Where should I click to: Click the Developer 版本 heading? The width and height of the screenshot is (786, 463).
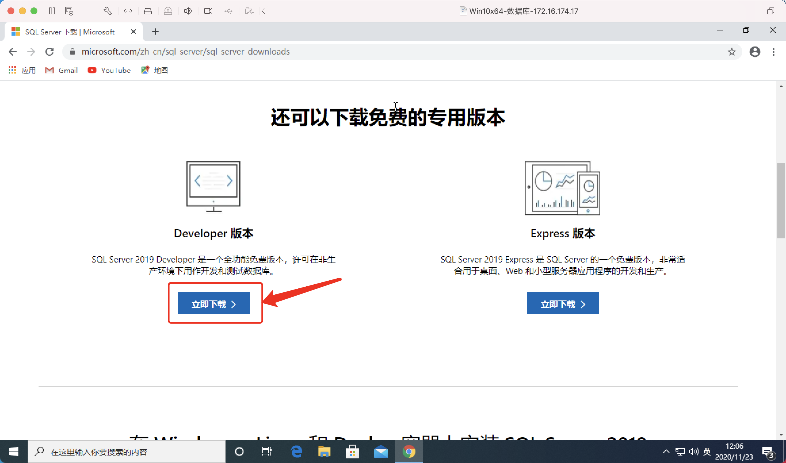[x=213, y=234]
